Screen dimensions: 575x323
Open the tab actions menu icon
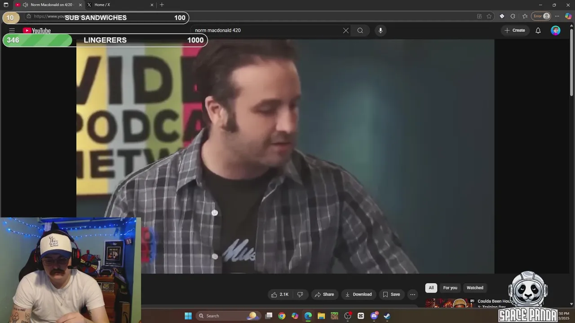coord(6,4)
